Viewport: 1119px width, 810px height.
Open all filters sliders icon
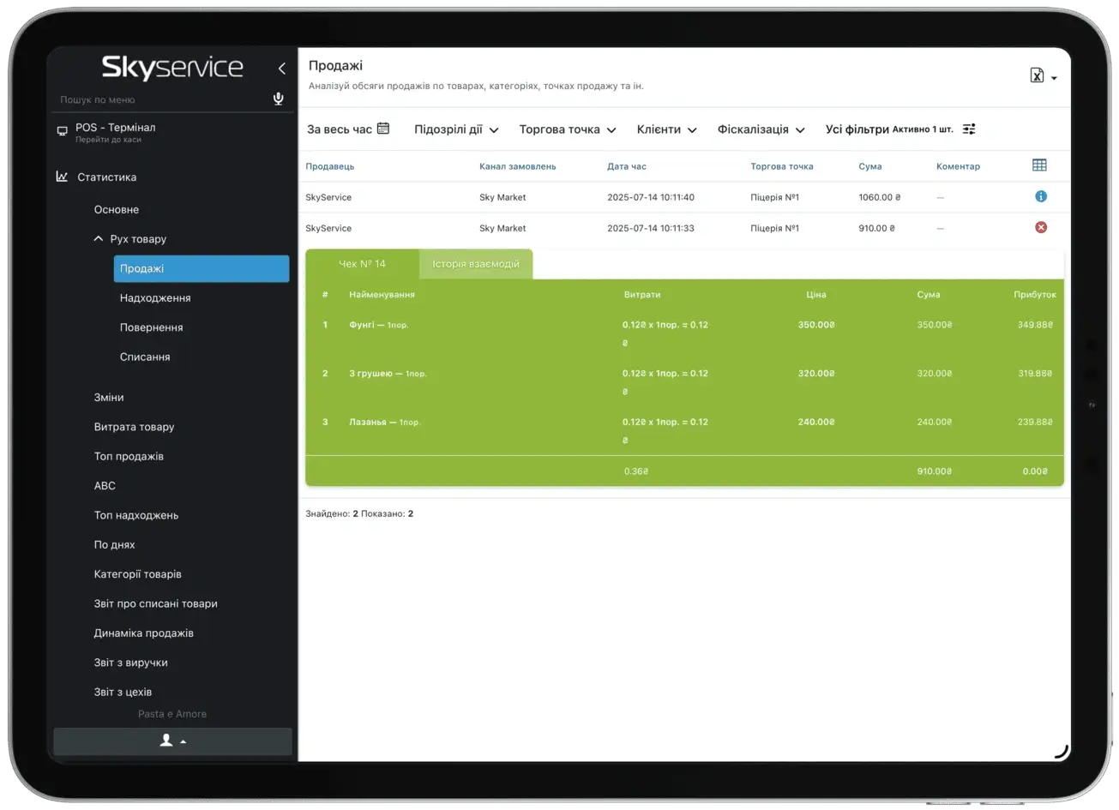tap(969, 129)
